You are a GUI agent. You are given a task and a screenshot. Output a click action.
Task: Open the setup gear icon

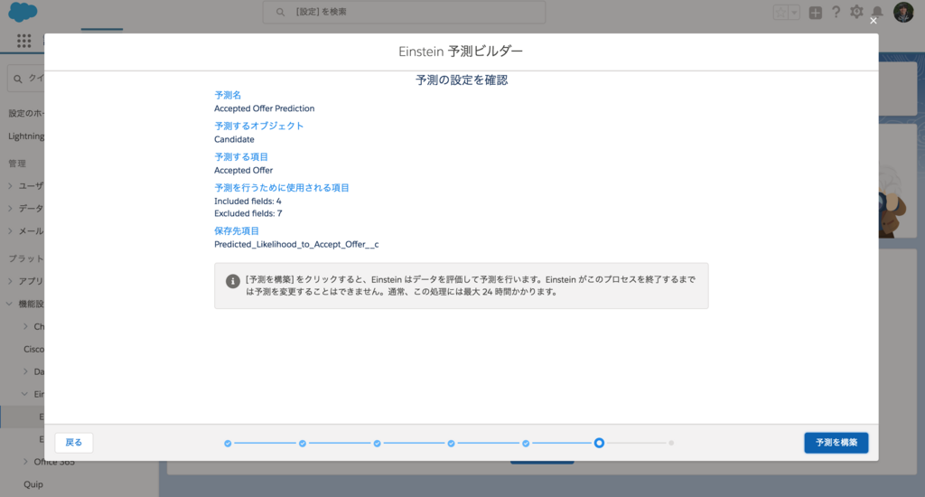(x=856, y=12)
